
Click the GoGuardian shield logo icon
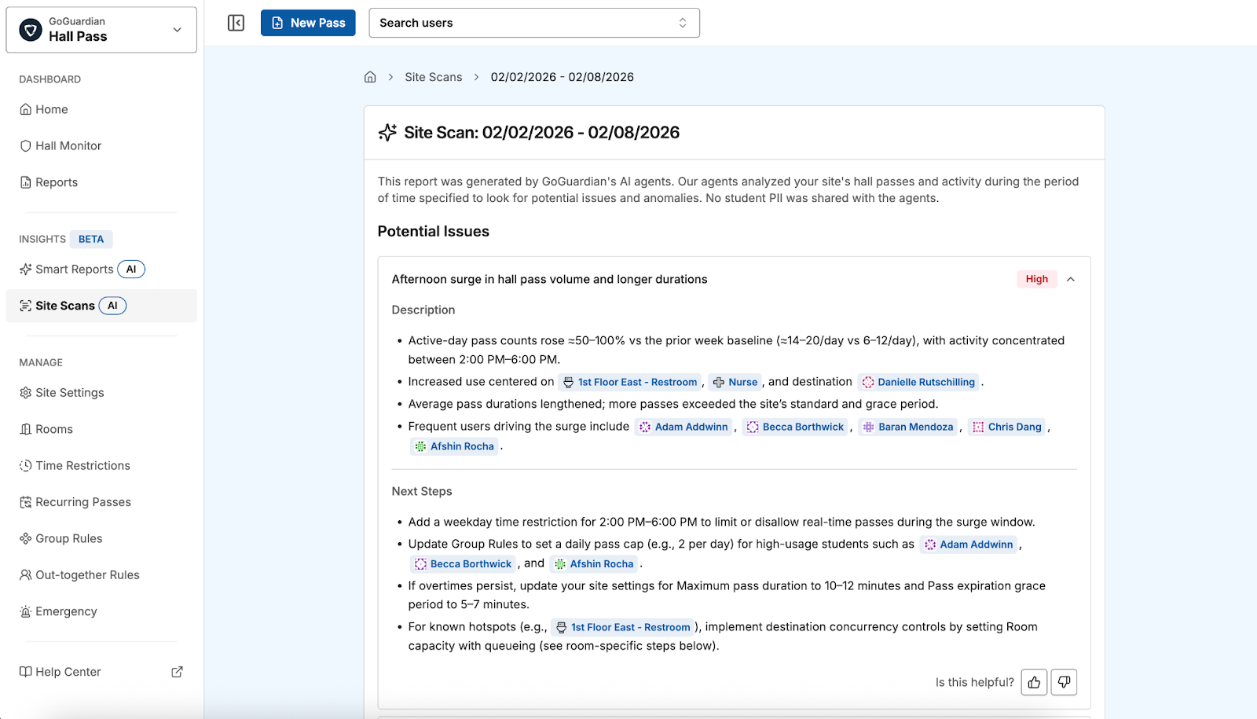point(31,30)
